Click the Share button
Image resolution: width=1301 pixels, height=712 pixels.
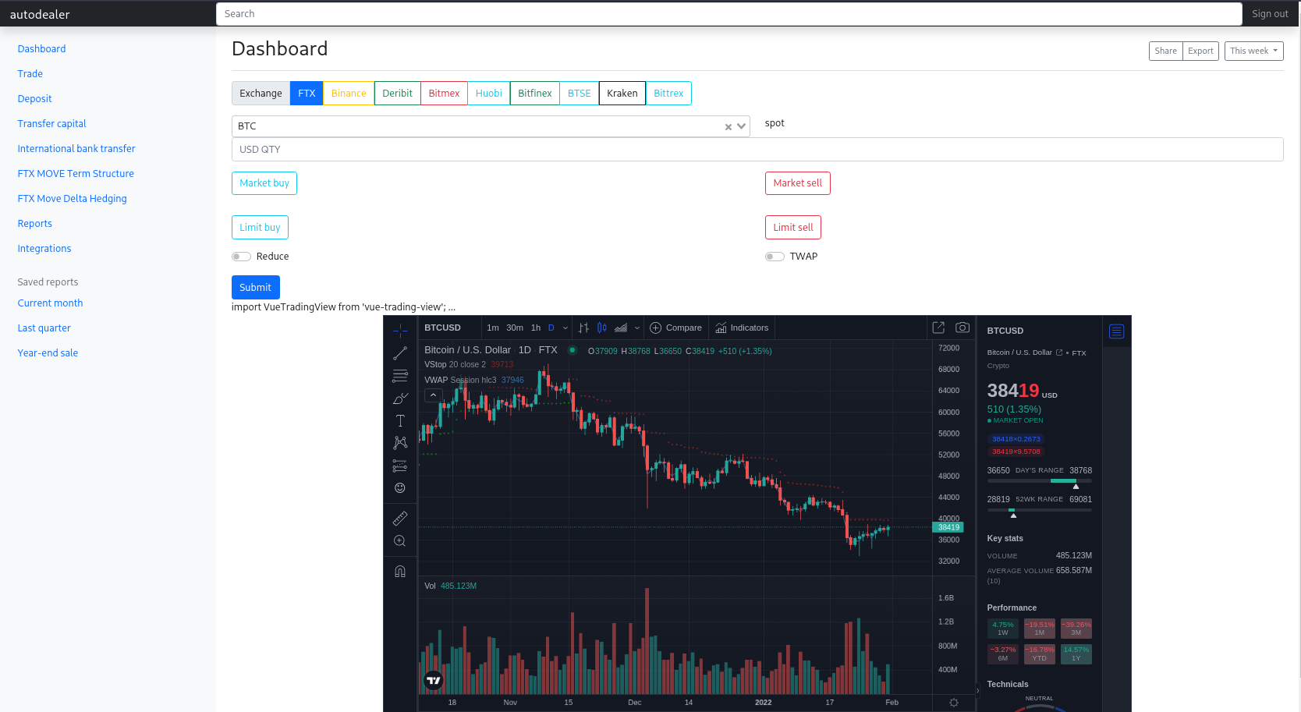click(1165, 51)
